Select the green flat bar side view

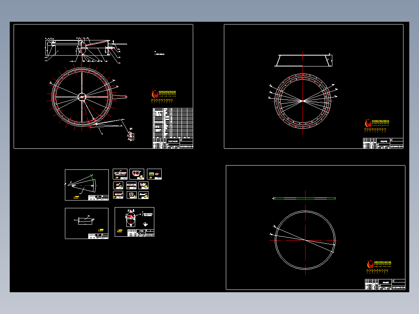coord(304,198)
